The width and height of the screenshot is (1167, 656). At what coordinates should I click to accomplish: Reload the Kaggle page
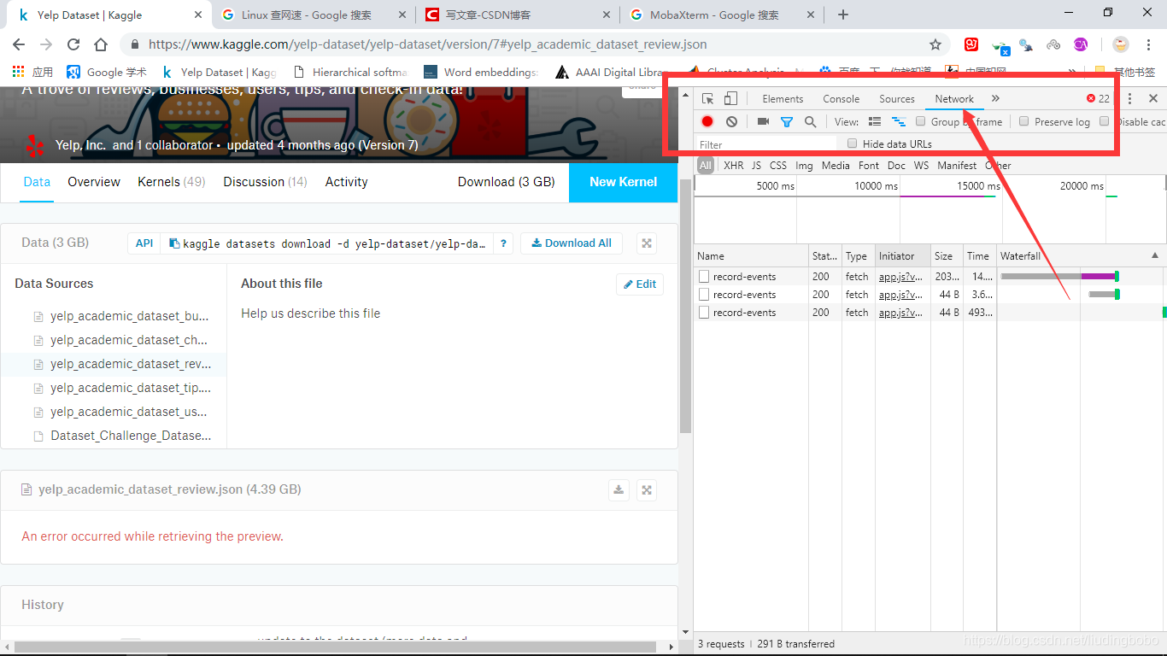(73, 44)
